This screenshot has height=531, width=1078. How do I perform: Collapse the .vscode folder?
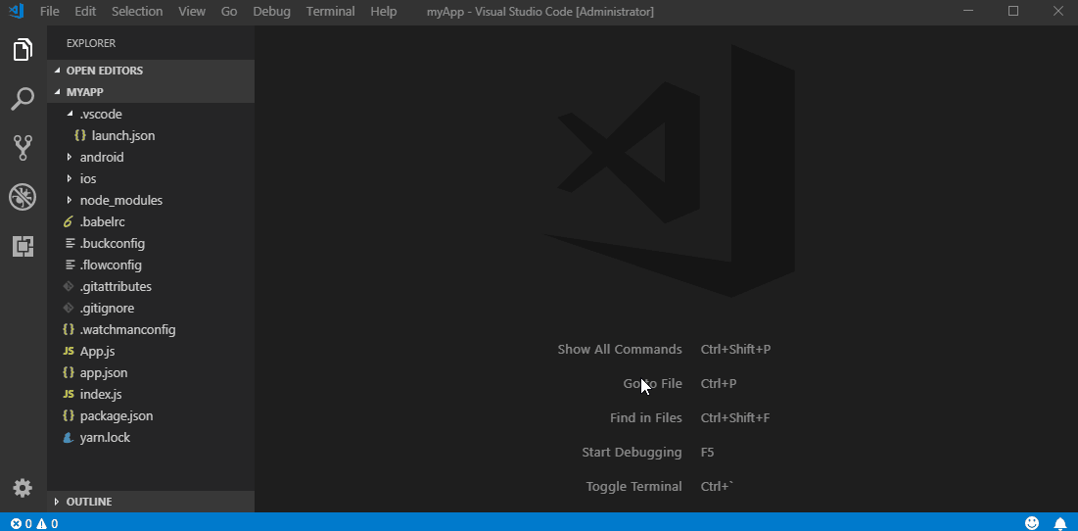tap(70, 114)
